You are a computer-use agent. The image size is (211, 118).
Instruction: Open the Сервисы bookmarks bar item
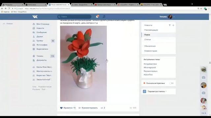(x=5, y=12)
